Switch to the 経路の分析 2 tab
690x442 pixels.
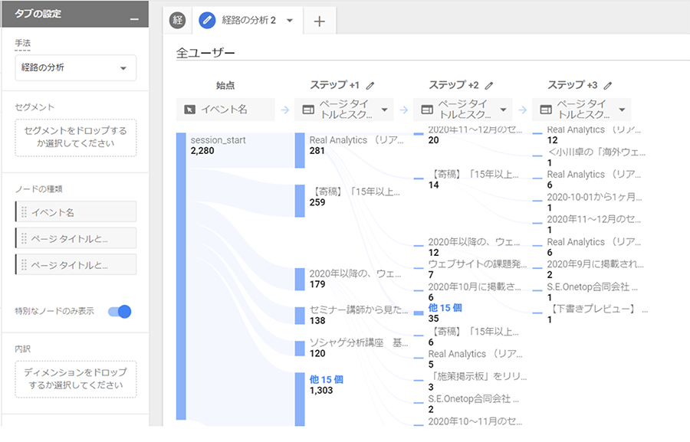247,21
